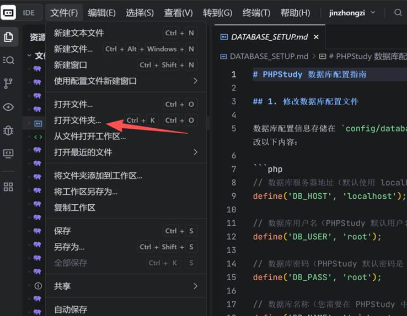Select 保存 menu entry
The width and height of the screenshot is (407, 316).
(x=126, y=231)
